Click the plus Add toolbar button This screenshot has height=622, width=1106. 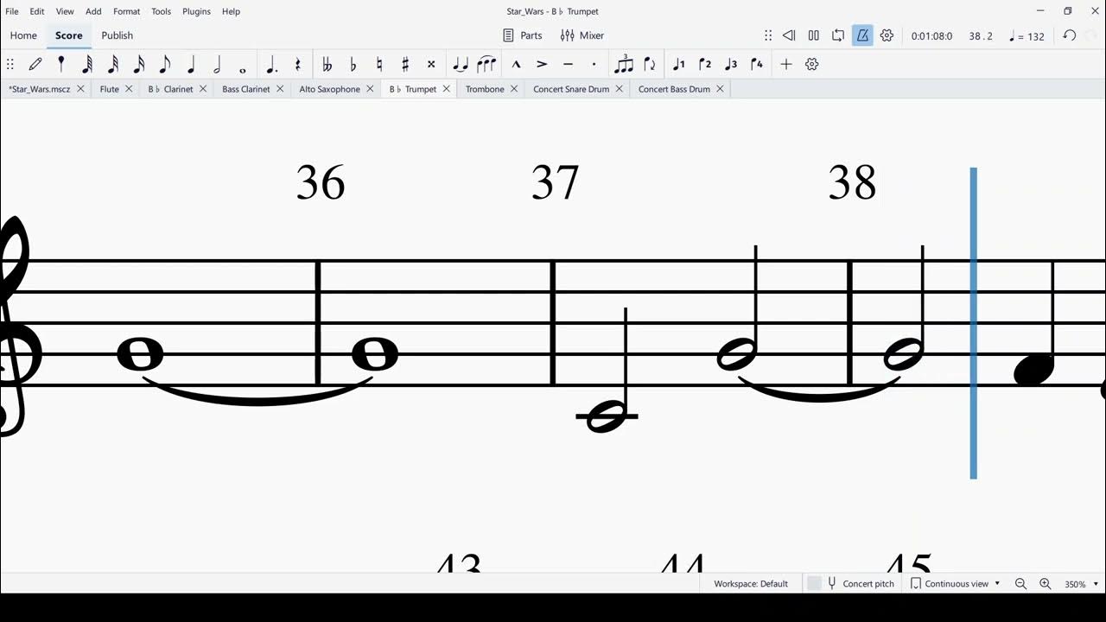pos(785,64)
